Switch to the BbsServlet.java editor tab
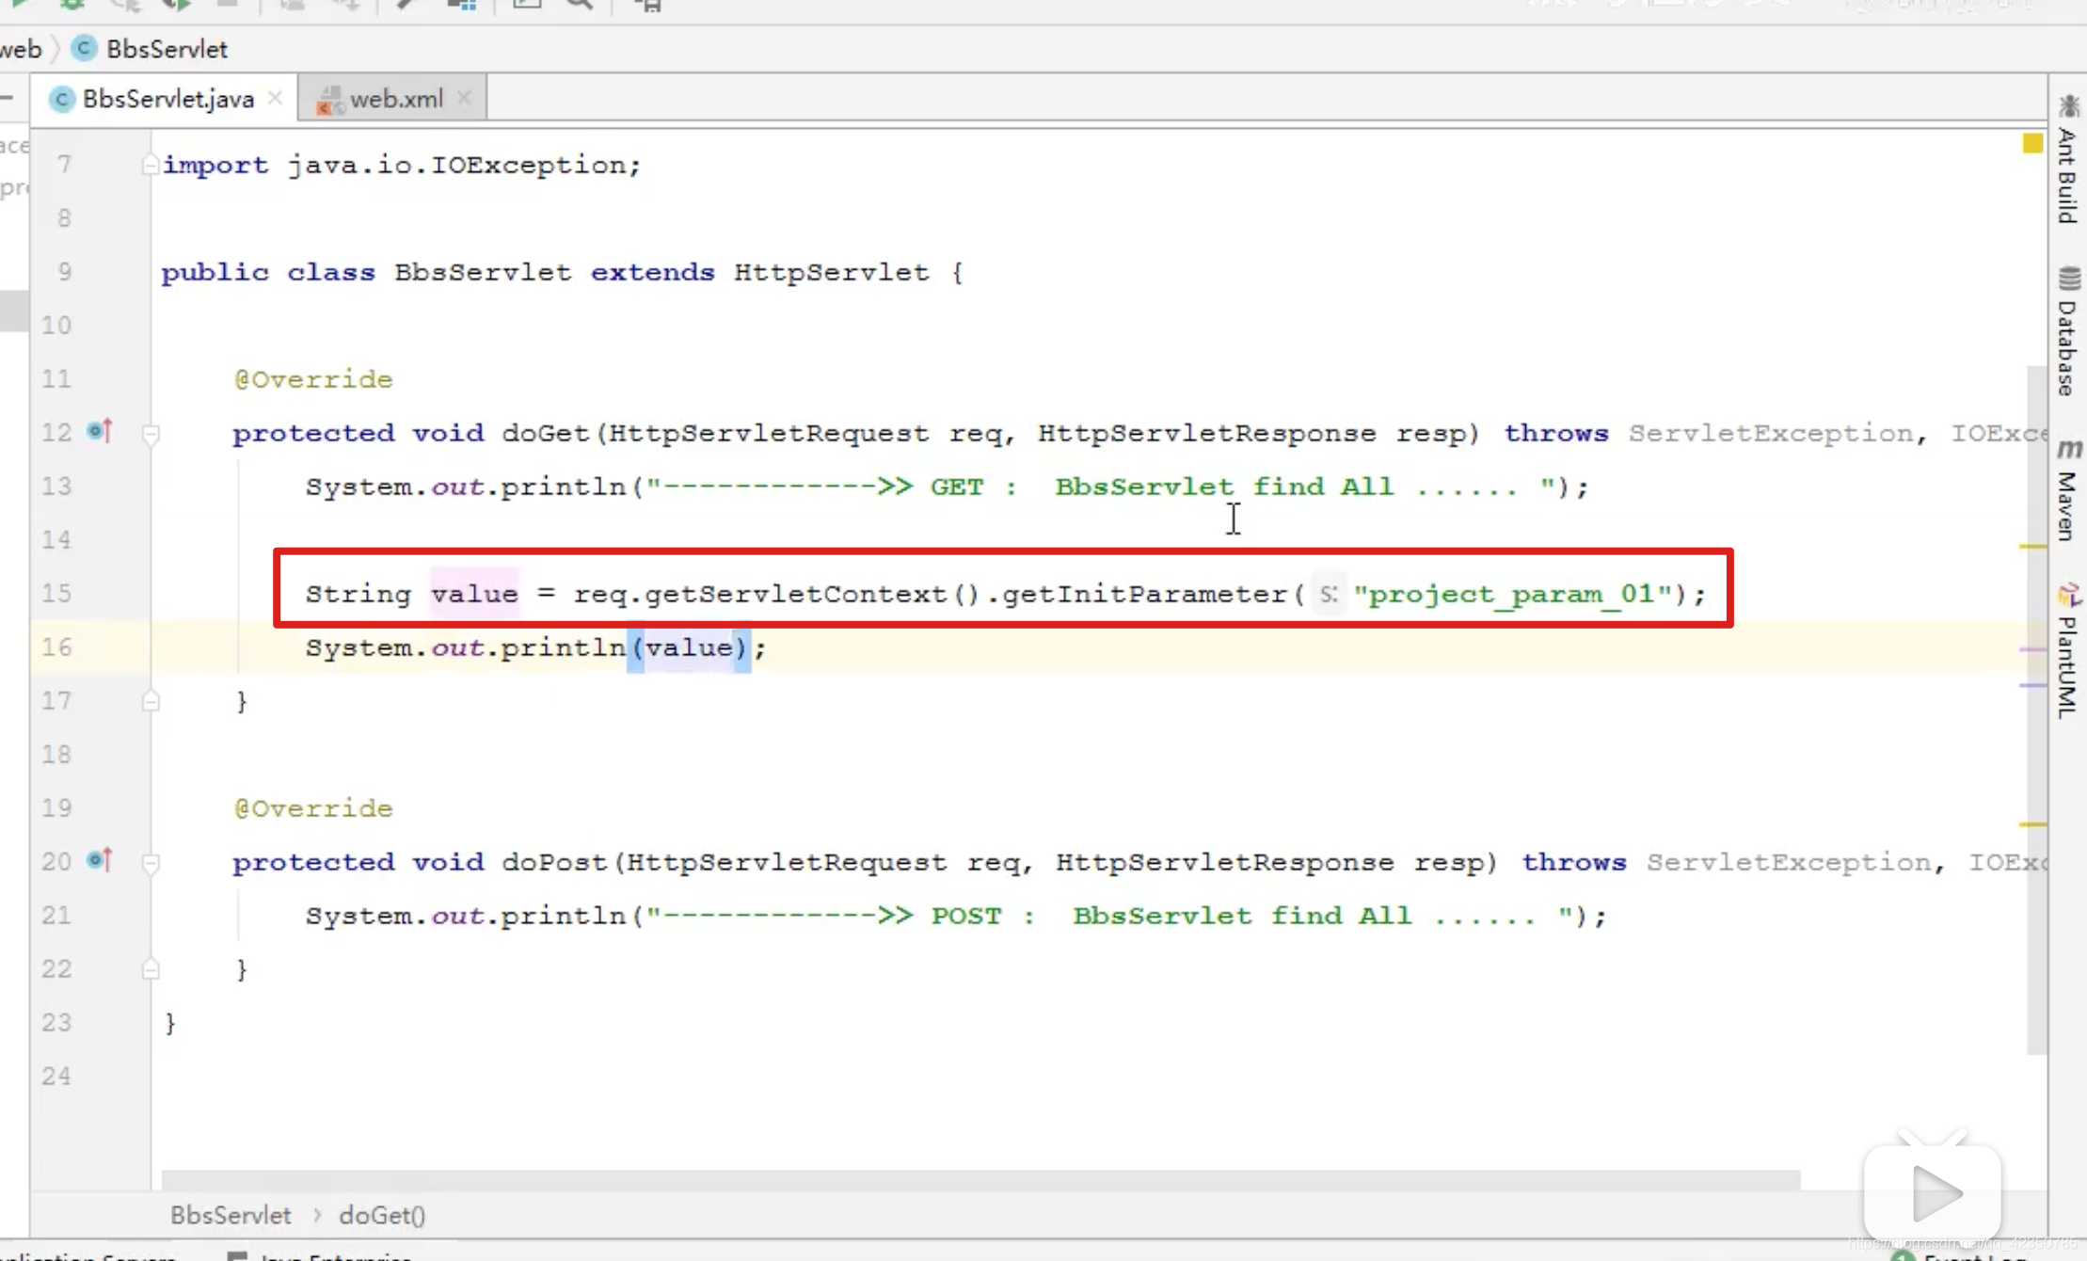Image resolution: width=2087 pixels, height=1261 pixels. (x=165, y=99)
